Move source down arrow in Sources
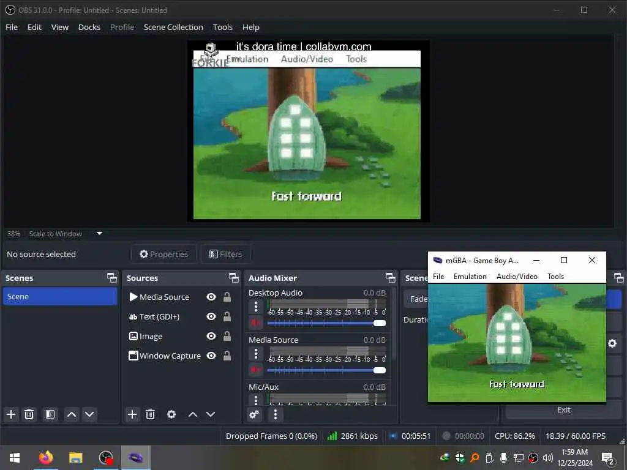Image resolution: width=627 pixels, height=470 pixels. click(211, 414)
